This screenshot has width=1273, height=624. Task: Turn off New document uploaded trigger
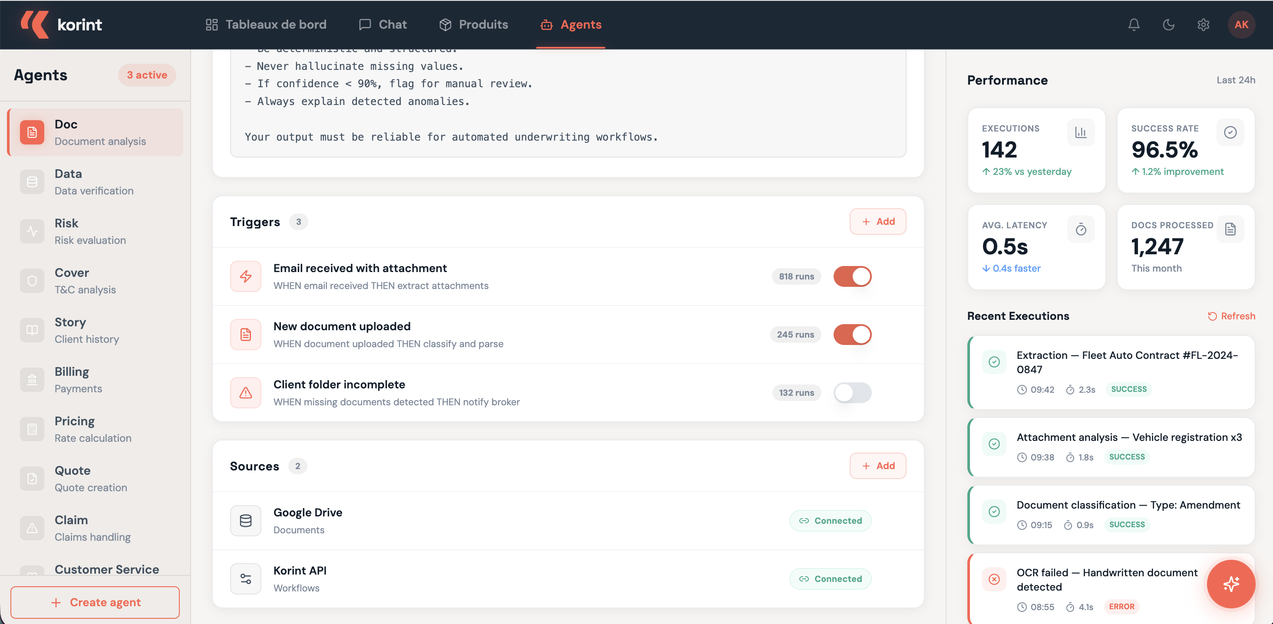[x=852, y=335]
